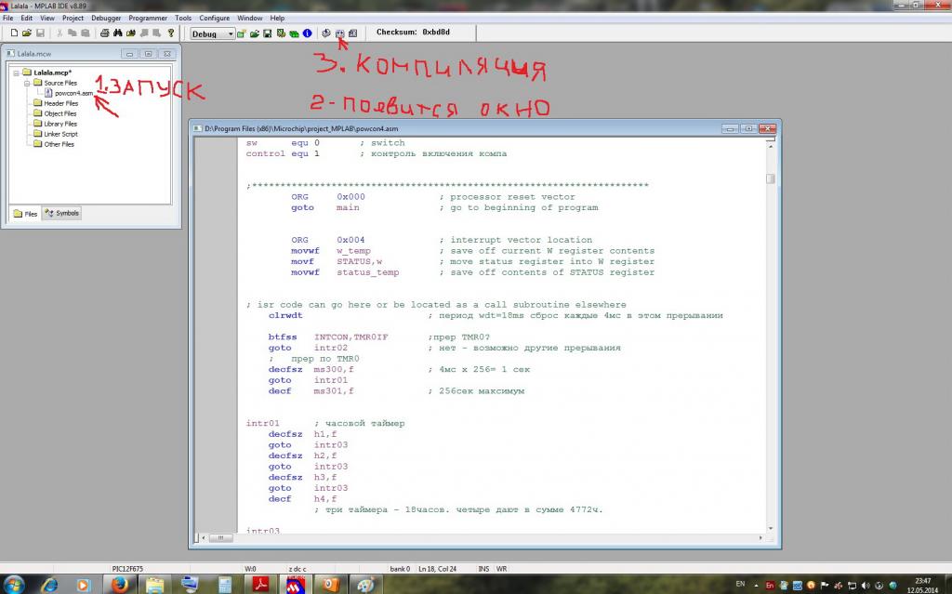Click the Help question mark icon
Screen dimensions: 952x594
[170, 33]
